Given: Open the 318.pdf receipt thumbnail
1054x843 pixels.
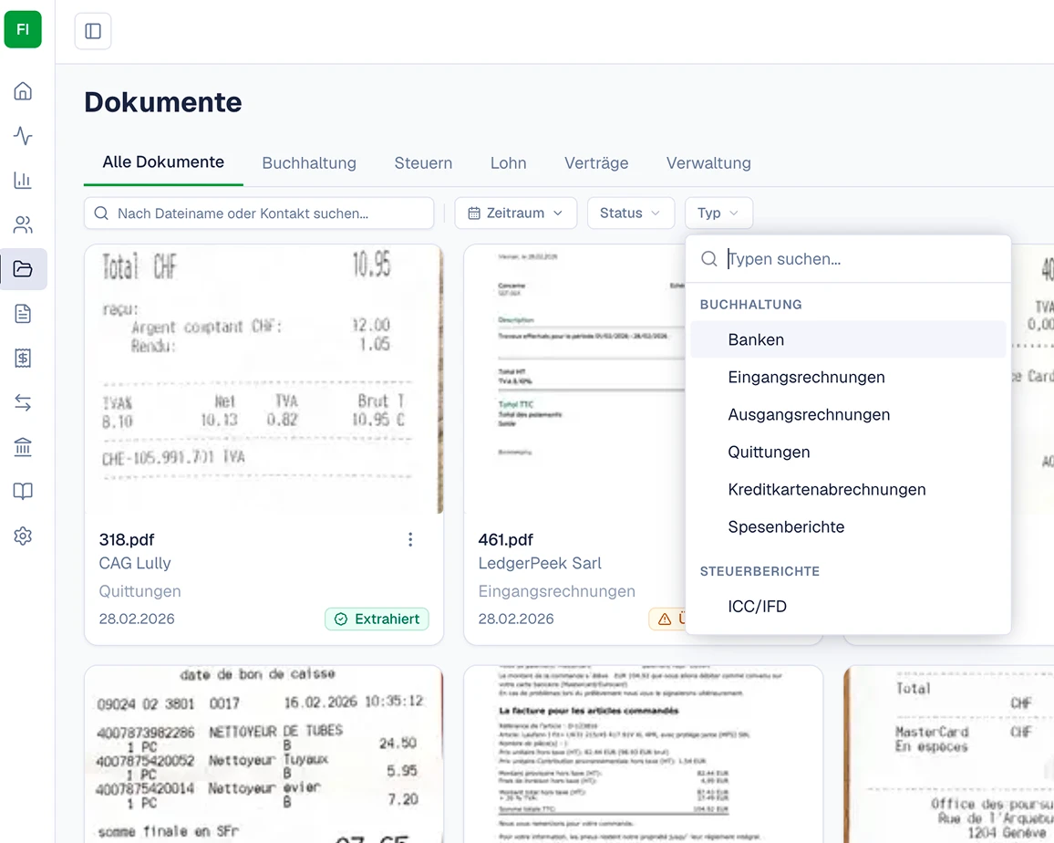Looking at the screenshot, I should coord(263,379).
